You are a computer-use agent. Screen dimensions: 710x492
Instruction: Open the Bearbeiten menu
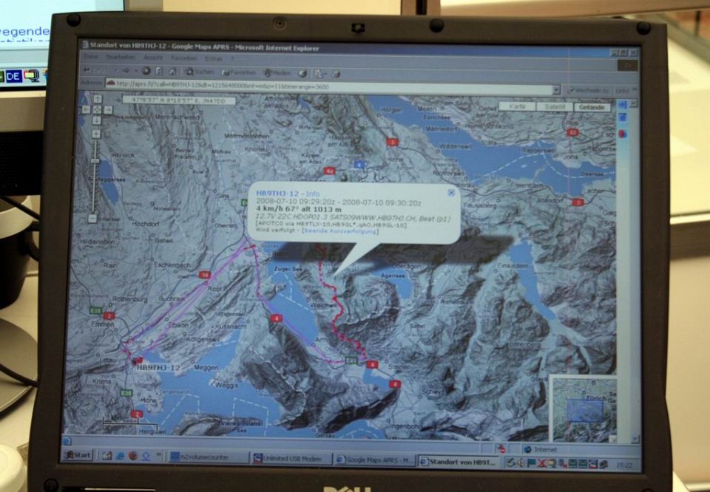coord(121,58)
